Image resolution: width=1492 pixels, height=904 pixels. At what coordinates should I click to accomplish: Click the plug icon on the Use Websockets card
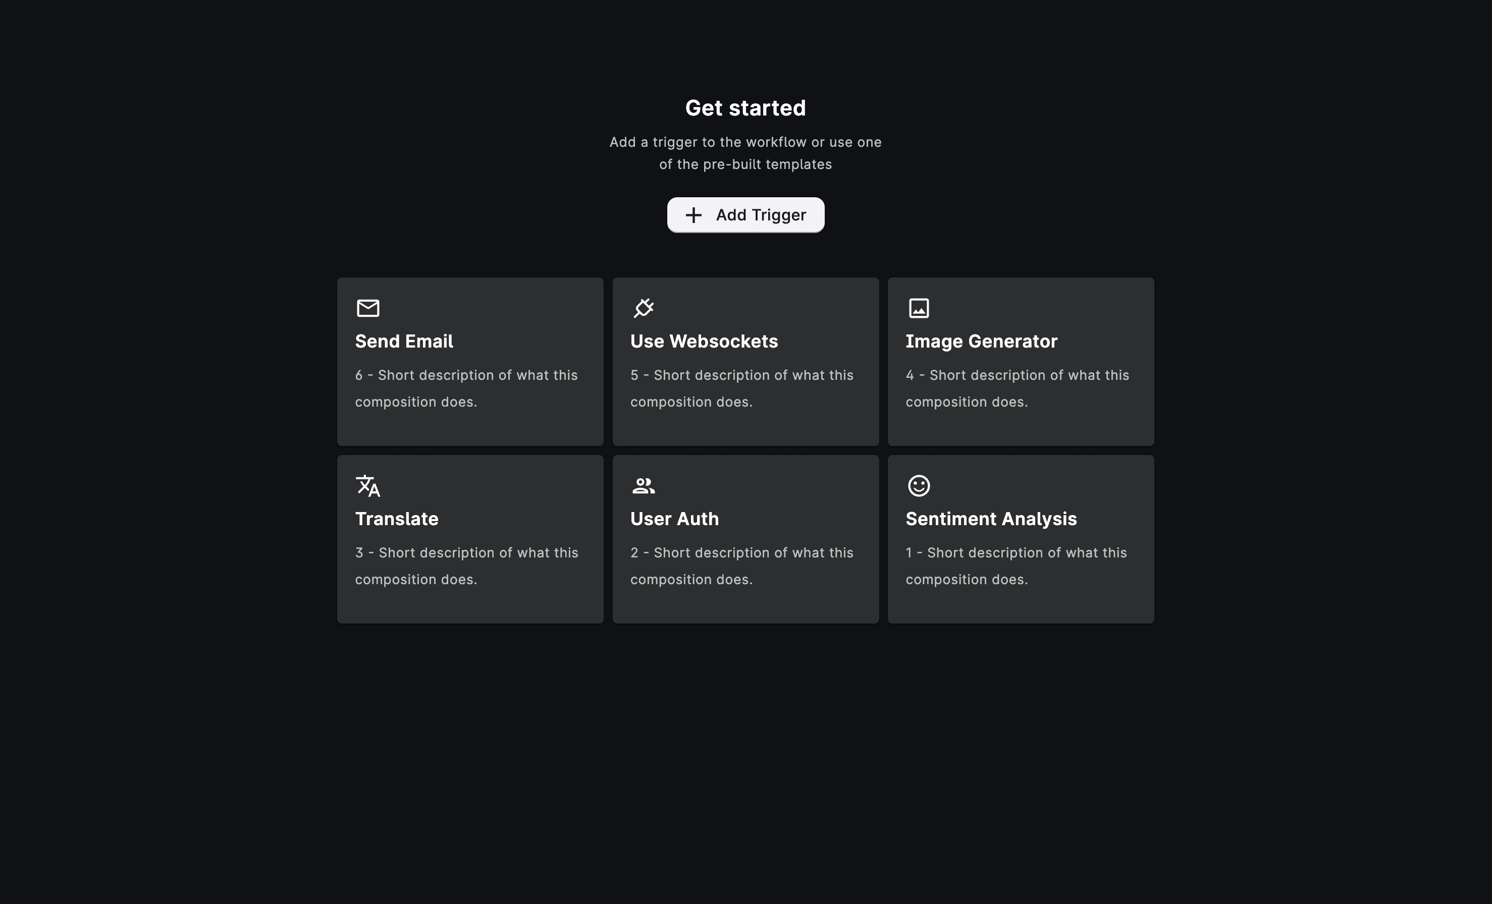pos(644,307)
